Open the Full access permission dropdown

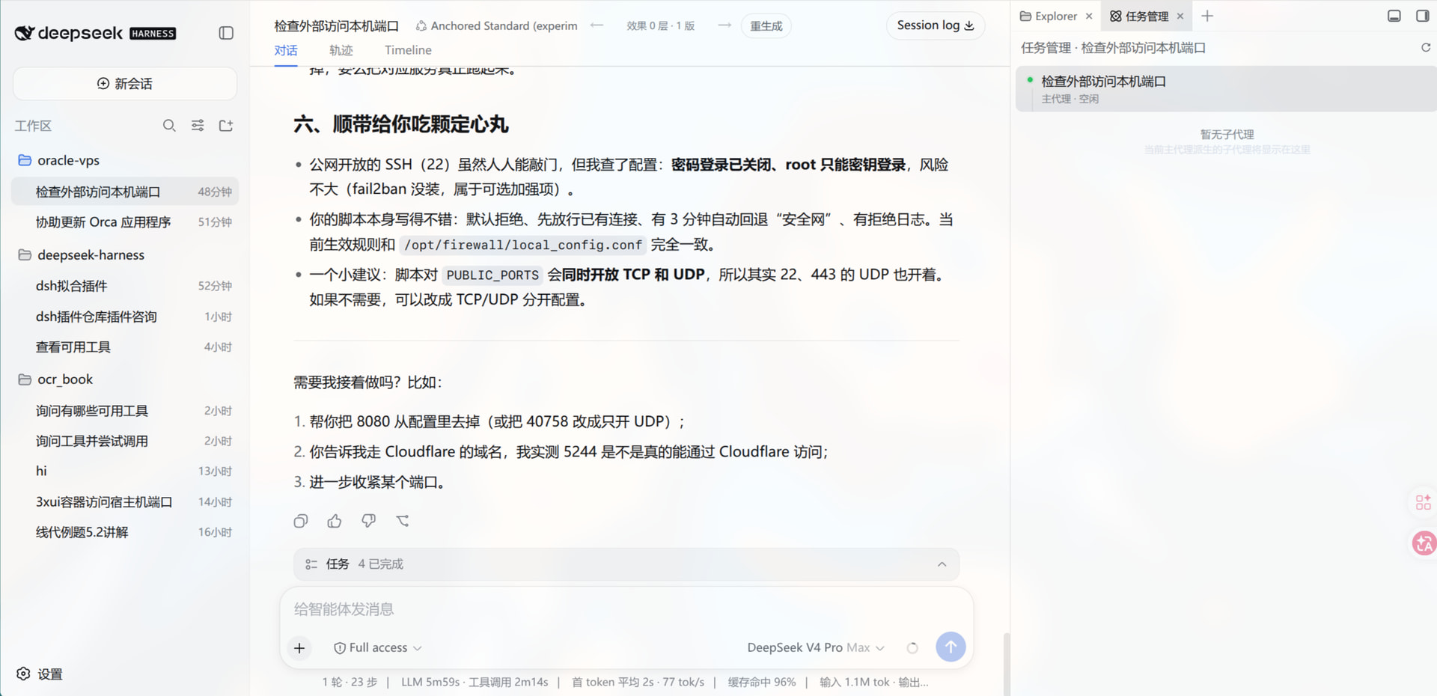pyautogui.click(x=378, y=648)
